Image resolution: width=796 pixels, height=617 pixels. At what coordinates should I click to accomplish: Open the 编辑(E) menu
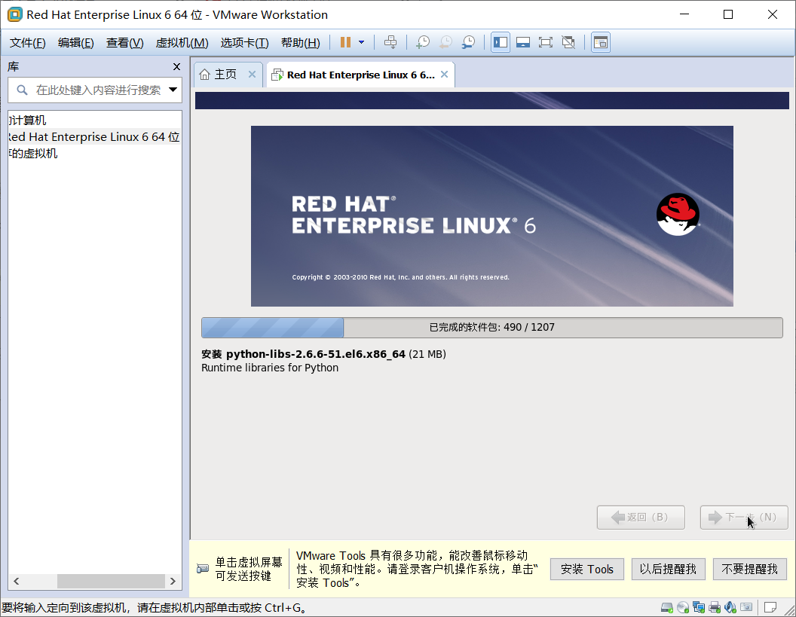[75, 43]
